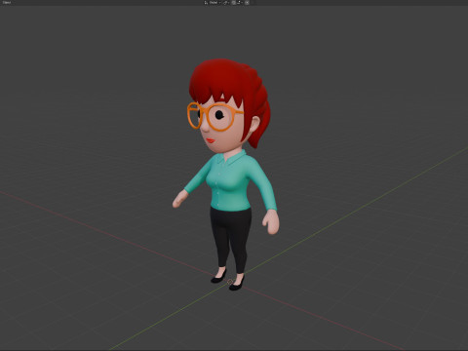This screenshot has width=468, height=351.
Task: Click the Object menu in the header
Action: [7, 2]
